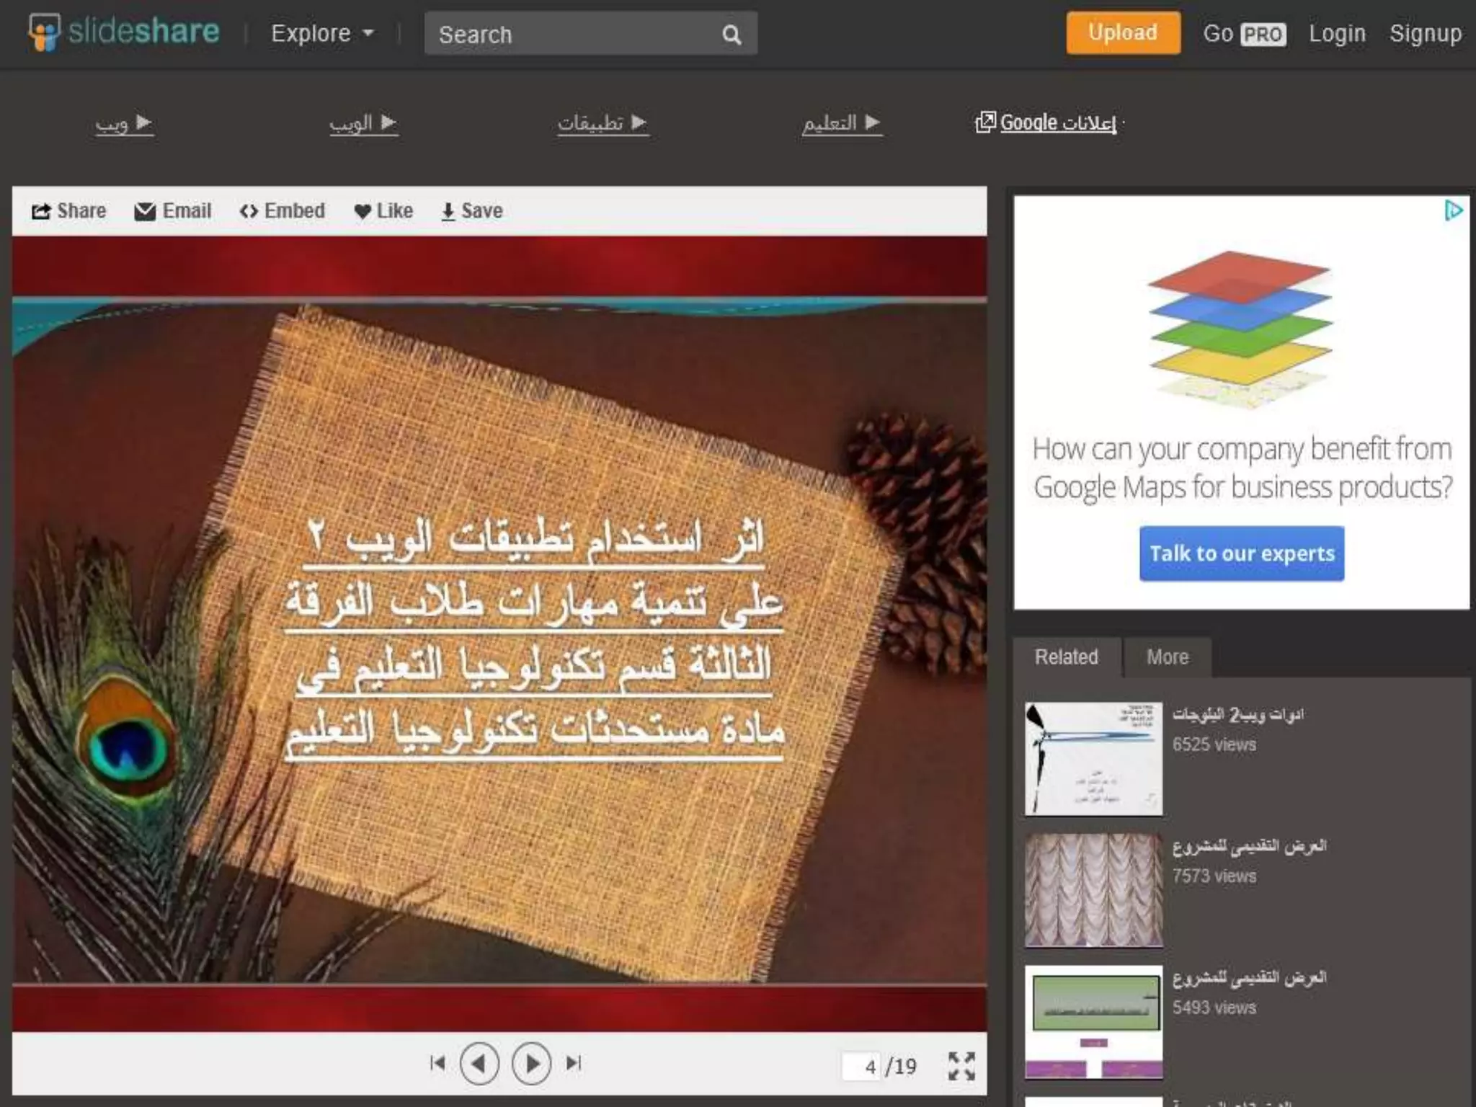
Task: Advance to the next slide
Action: (532, 1064)
